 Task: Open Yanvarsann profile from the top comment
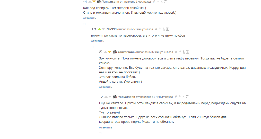110,2
